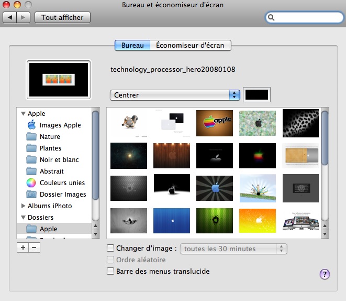Choose the leopard spots wallpaper
346x301 pixels.
(x=300, y=123)
